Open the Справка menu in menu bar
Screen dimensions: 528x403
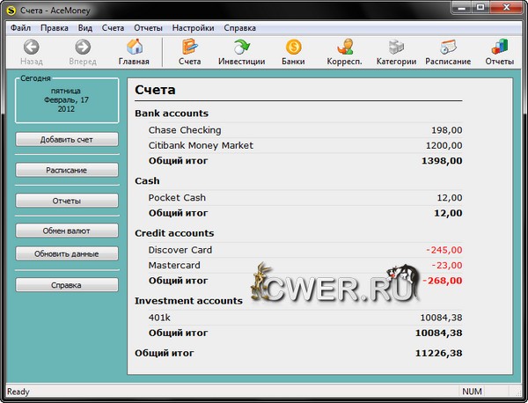point(240,27)
